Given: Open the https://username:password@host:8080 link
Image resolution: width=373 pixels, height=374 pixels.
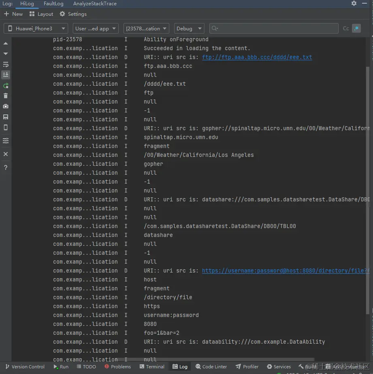Looking at the screenshot, I should [x=286, y=271].
